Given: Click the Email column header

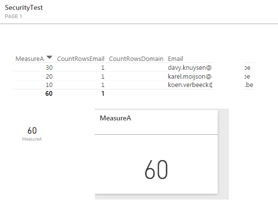Looking at the screenshot, I should coord(175,58).
